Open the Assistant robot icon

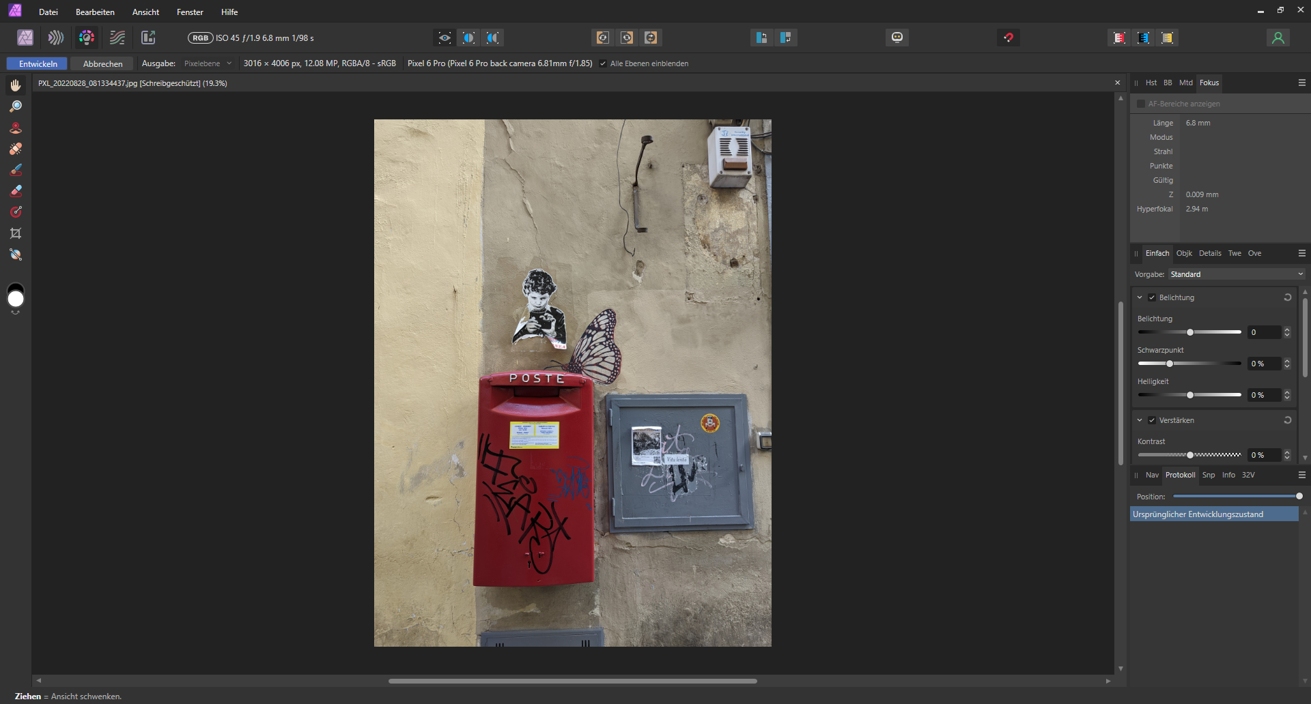(x=897, y=38)
